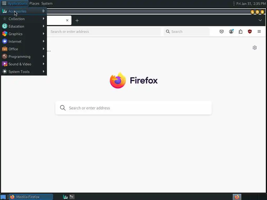Open new tab personalize gear icon
This screenshot has width=267, height=200.
tap(254, 48)
